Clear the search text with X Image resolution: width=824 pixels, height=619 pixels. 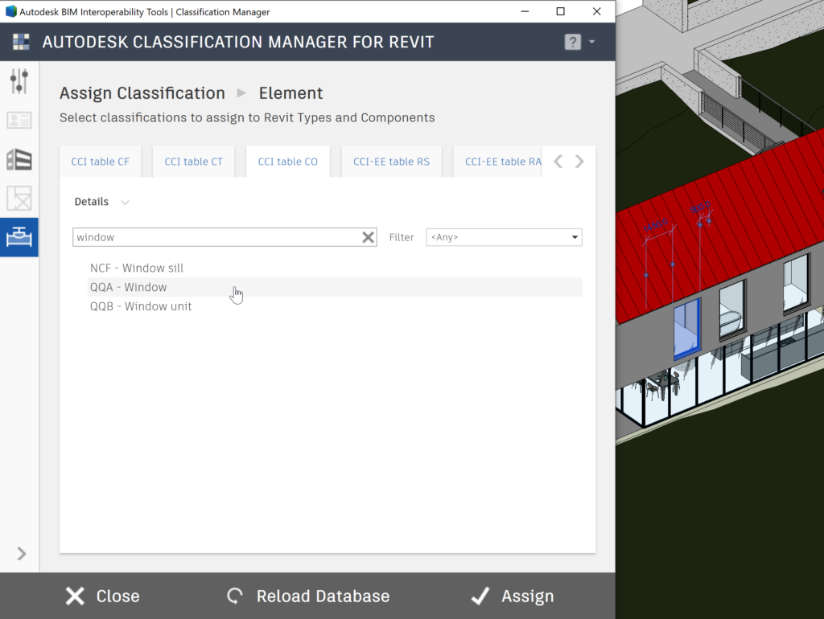(369, 237)
